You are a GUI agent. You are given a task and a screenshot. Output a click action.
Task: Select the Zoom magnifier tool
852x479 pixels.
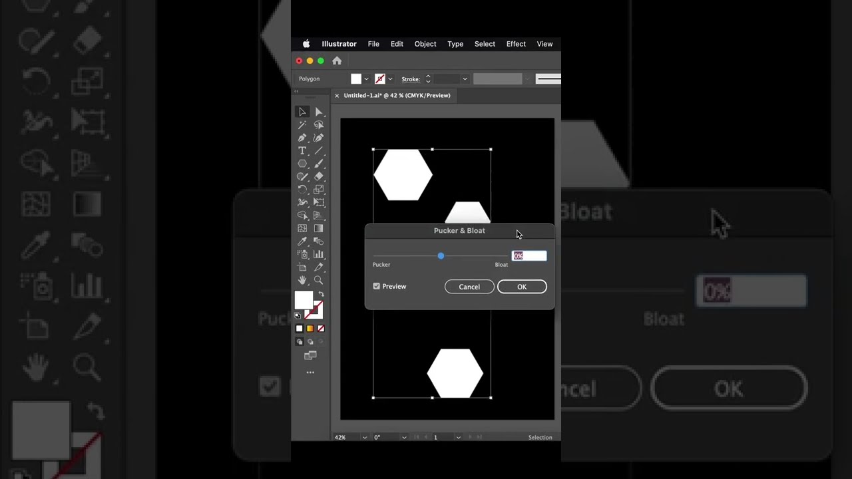[x=319, y=280]
